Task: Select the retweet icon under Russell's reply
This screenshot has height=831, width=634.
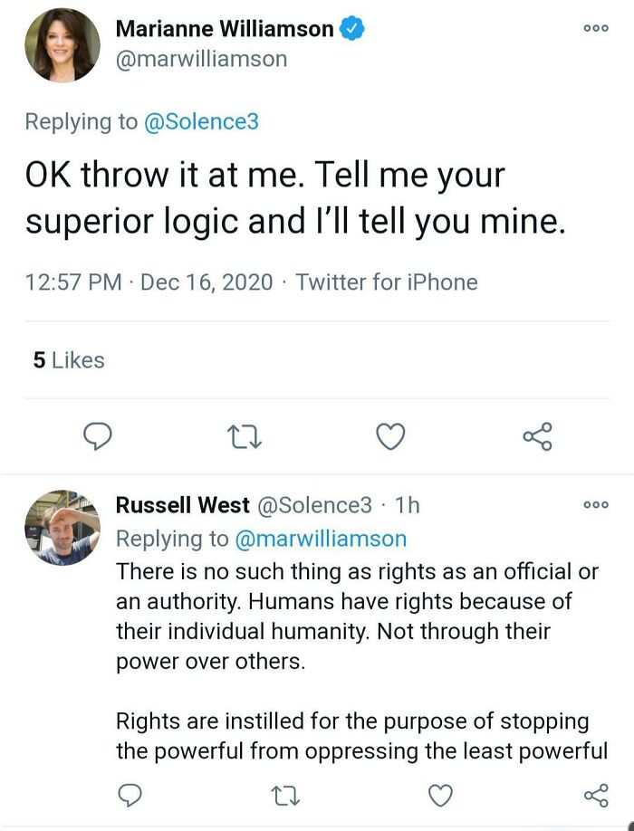Action: click(x=285, y=796)
